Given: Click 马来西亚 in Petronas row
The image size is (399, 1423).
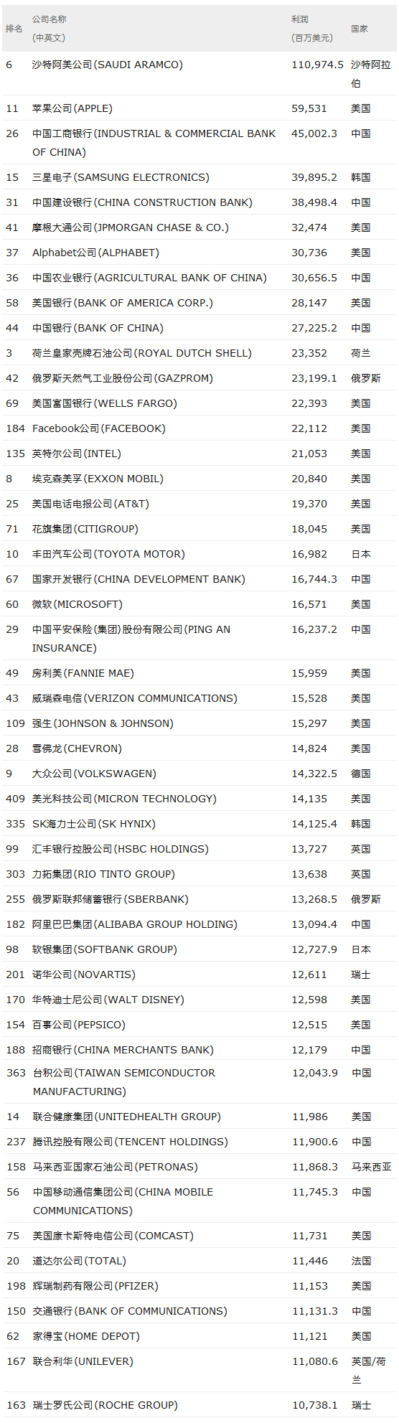Looking at the screenshot, I should point(372,1167).
